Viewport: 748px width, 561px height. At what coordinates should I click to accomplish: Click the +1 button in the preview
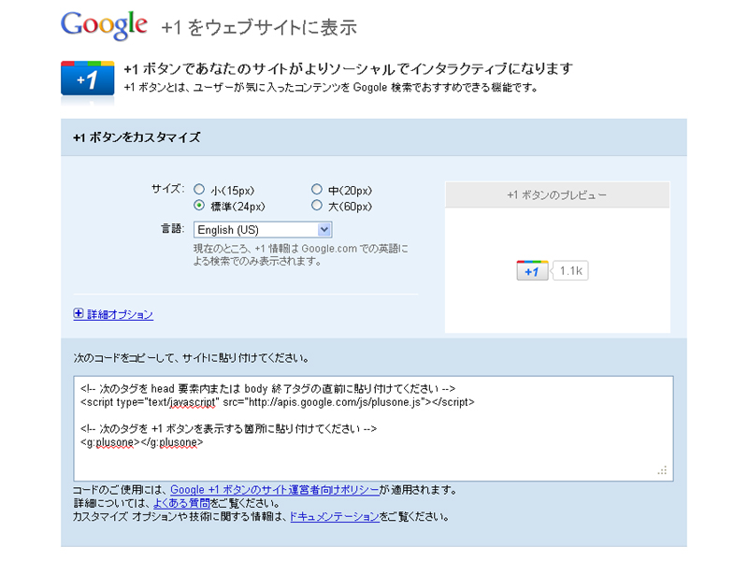532,270
